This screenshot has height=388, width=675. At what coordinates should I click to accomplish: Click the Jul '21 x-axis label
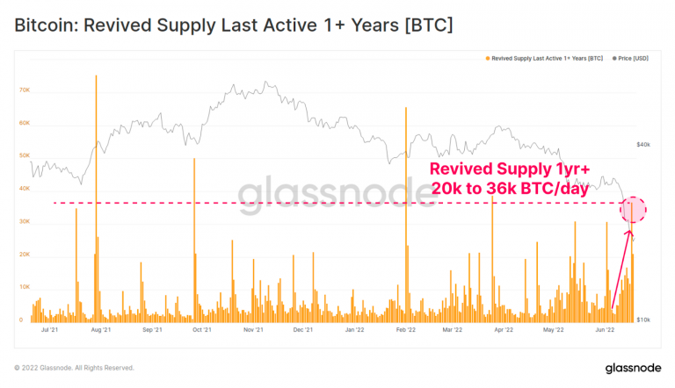click(49, 330)
